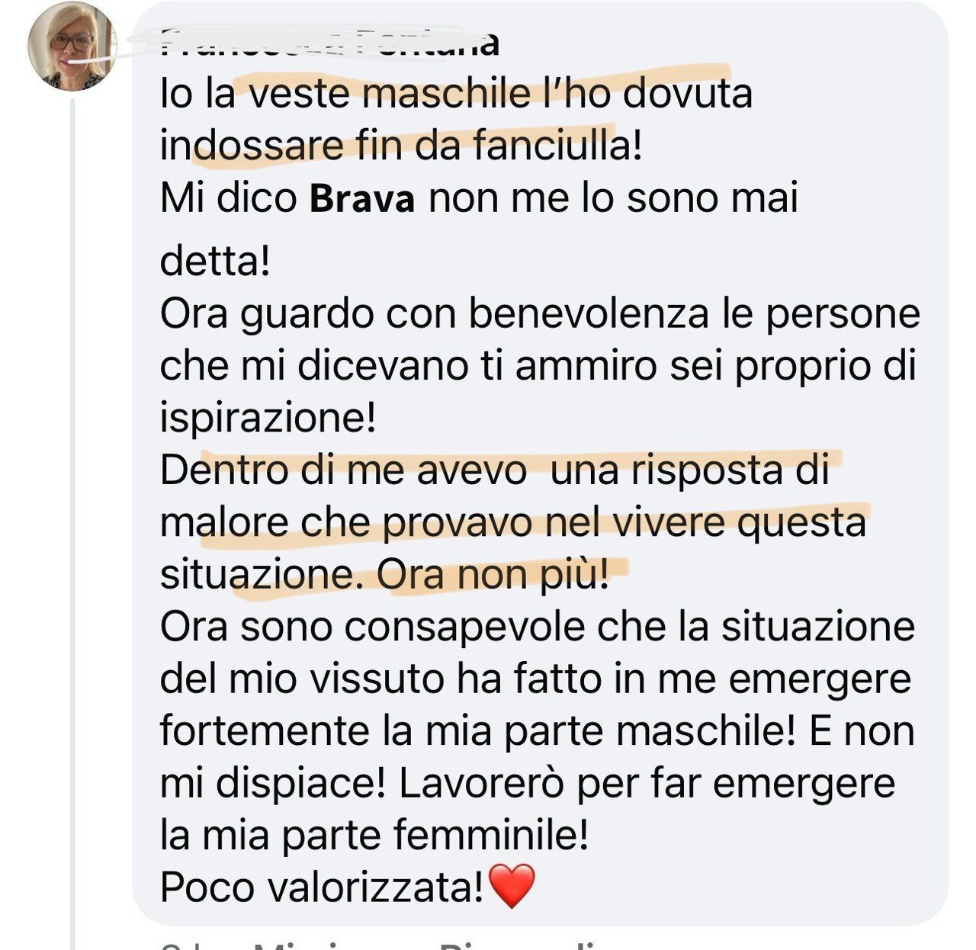Screen dimensions: 976x950
Task: Click the word detta on its own line
Action: tap(214, 262)
